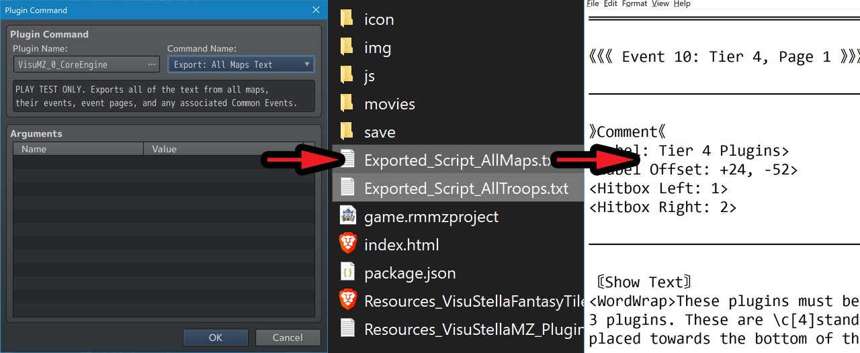Click the package.json file icon
Image resolution: width=860 pixels, height=353 pixels.
tap(347, 272)
